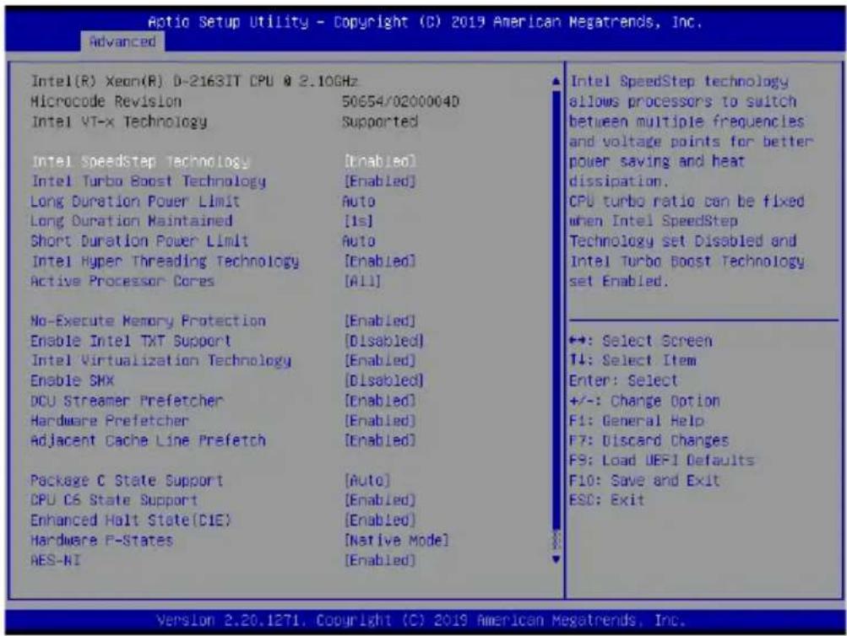Select Short Duration Power Limit
Viewport: 847px width, 636px height.
point(139,241)
